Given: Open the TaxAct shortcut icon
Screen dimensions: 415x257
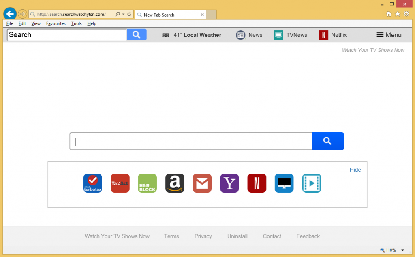Looking at the screenshot, I should pyautogui.click(x=120, y=183).
